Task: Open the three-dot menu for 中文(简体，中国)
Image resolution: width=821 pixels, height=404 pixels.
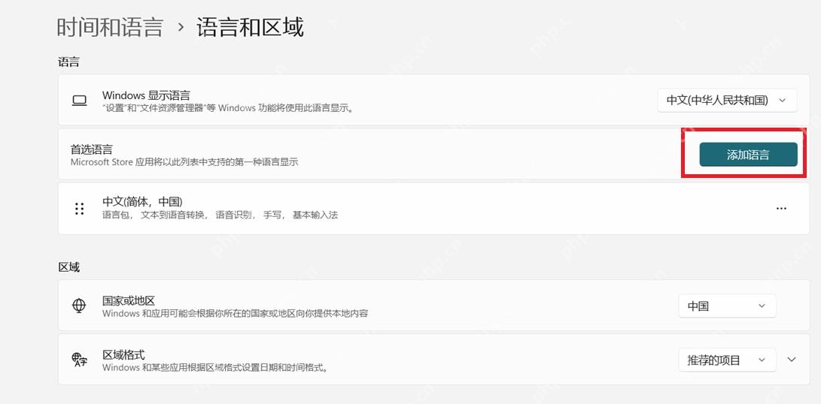Action: pos(781,208)
